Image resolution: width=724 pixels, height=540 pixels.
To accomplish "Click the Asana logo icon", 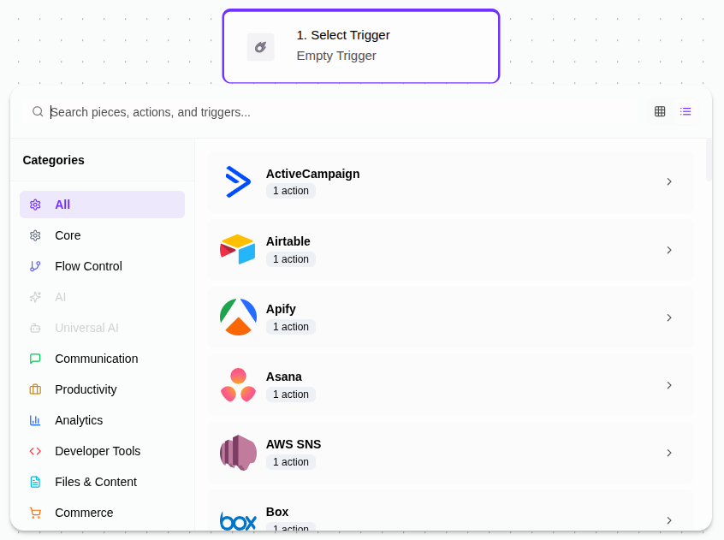I will 238,385.
